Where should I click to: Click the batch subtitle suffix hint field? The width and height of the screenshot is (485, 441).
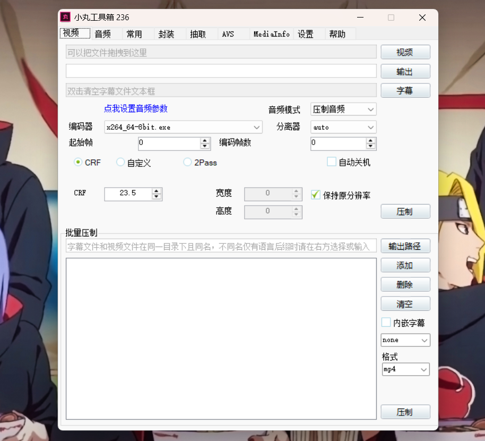point(221,246)
